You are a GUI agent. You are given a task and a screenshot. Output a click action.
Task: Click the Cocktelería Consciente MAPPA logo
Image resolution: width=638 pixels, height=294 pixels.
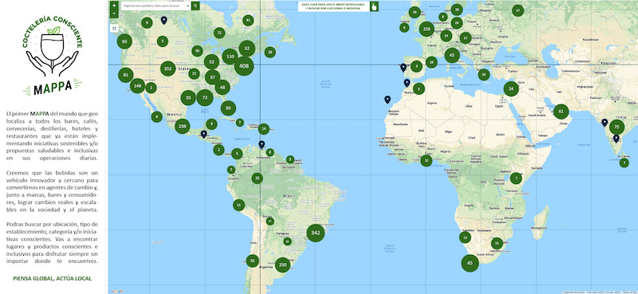click(52, 55)
